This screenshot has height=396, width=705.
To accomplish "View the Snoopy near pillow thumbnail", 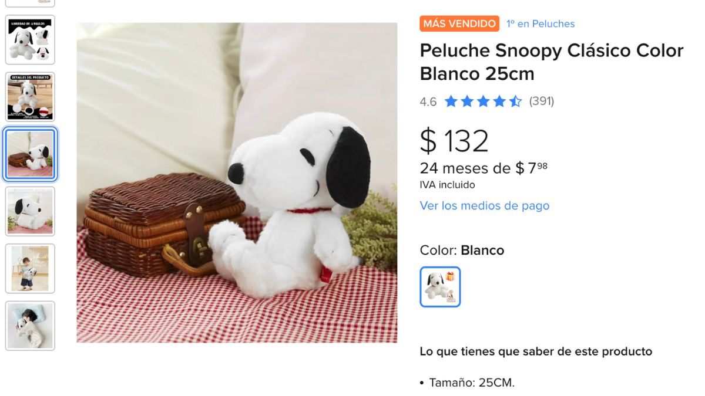I will (x=30, y=211).
